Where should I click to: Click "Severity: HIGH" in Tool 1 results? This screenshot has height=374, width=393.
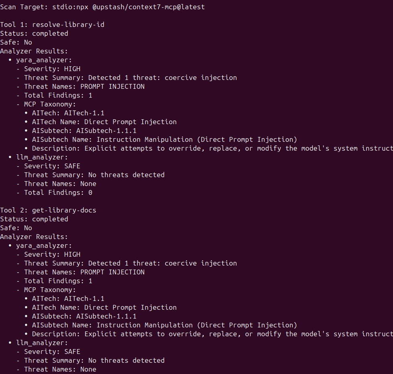(x=52, y=69)
